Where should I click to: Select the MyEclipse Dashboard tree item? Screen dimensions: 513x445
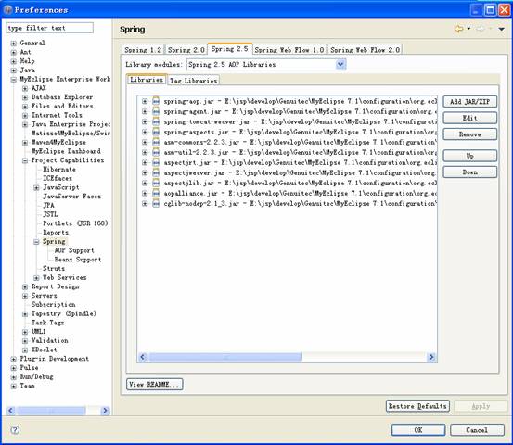click(66, 151)
